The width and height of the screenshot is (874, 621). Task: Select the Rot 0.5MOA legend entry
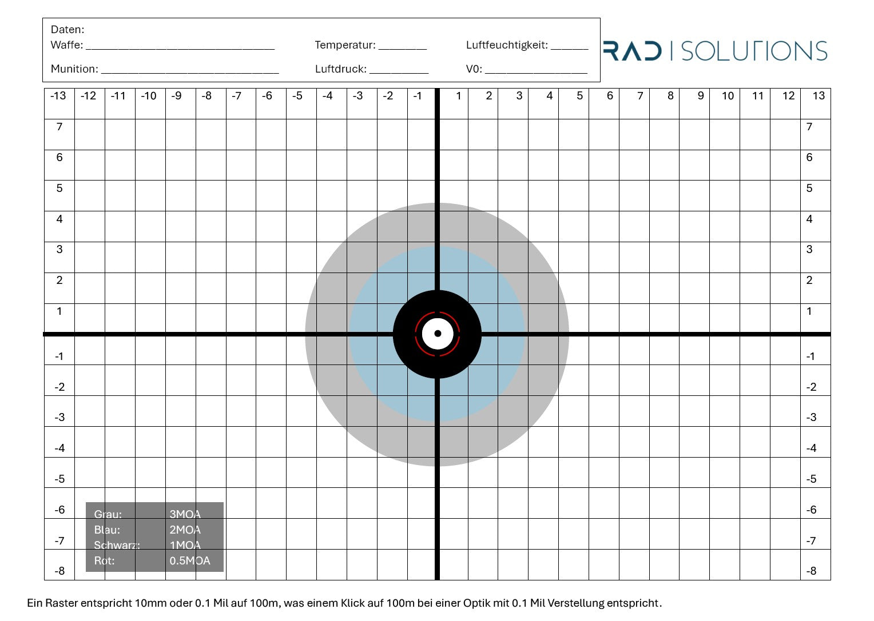pos(152,560)
